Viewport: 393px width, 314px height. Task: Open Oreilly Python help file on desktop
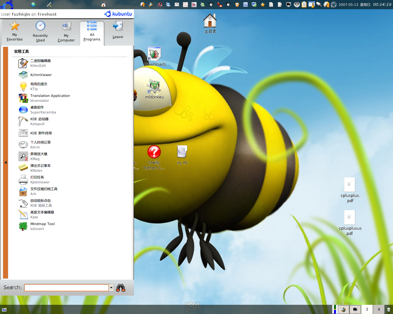[x=154, y=158]
